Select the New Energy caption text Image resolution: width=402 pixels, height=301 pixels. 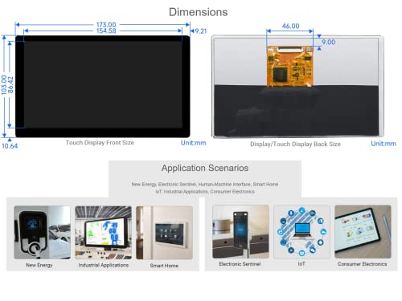pos(39,265)
